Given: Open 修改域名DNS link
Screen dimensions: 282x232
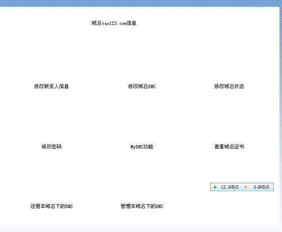Looking at the screenshot, I should (142, 86).
